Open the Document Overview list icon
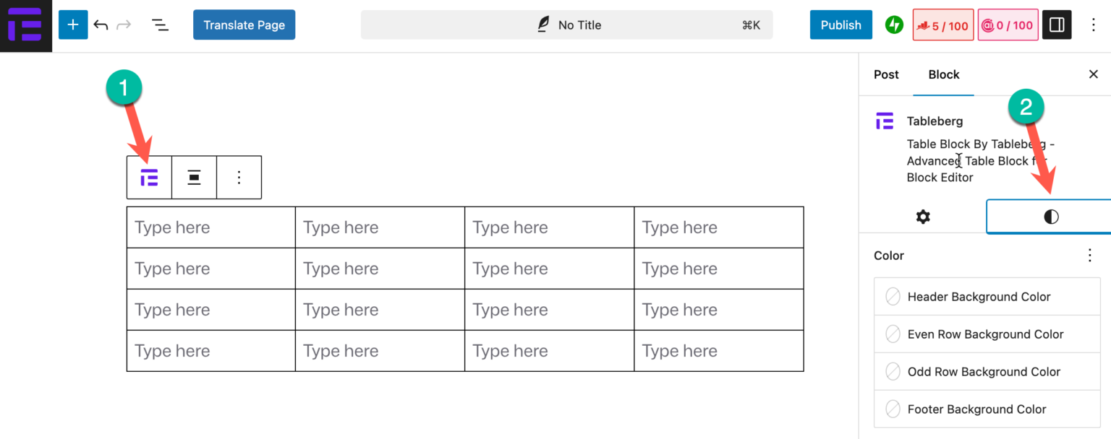 (160, 25)
